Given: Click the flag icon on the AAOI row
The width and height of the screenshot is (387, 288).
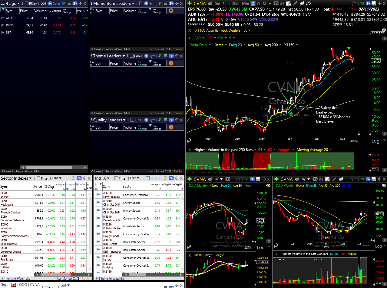Looking at the screenshot, I should pyautogui.click(x=3, y=18).
